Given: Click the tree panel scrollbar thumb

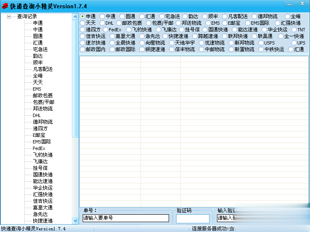Looking at the screenshot, I should coord(75,78).
